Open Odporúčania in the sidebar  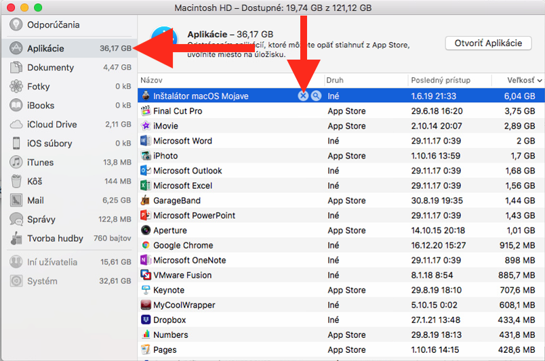pyautogui.click(x=53, y=25)
